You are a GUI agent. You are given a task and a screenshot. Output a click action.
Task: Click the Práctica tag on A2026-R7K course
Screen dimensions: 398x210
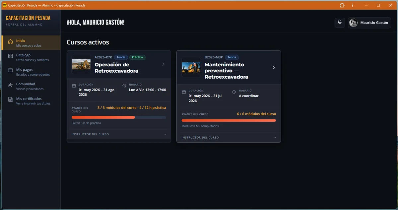point(137,57)
